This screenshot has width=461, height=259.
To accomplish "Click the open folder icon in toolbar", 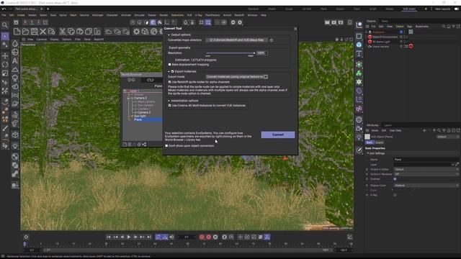I will [x=26, y=32].
